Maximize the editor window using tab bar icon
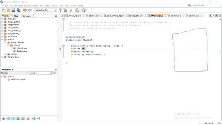 click(x=220, y=16)
